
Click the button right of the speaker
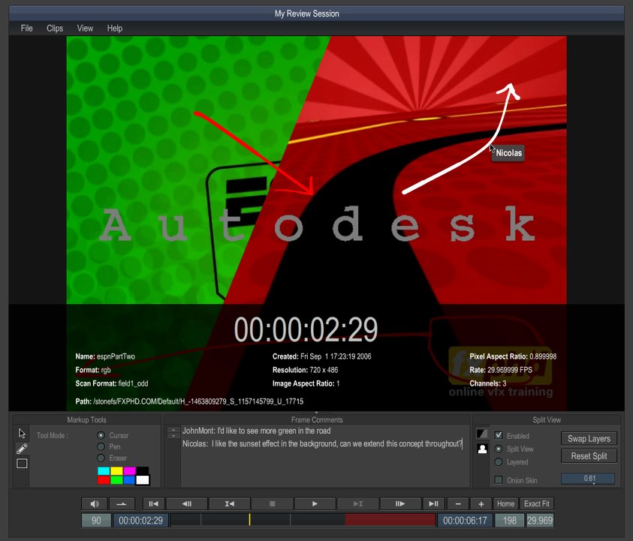click(122, 503)
